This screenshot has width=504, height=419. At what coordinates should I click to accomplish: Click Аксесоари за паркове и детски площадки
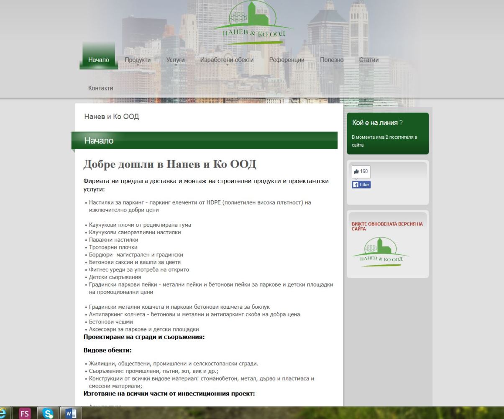[x=144, y=329]
